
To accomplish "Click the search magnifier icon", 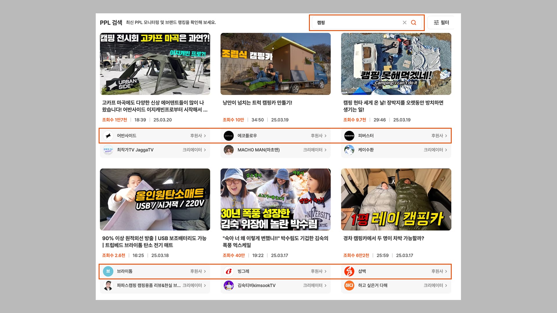I will click(x=414, y=22).
